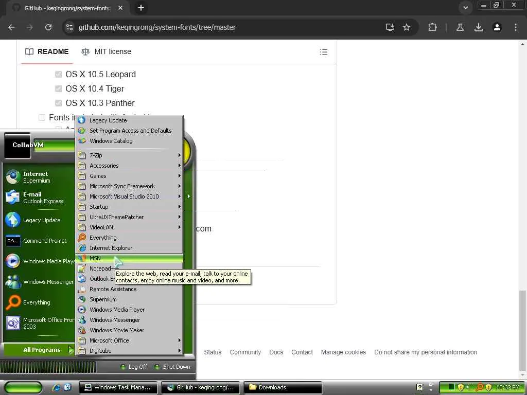This screenshot has width=527, height=395.
Task: Check the Fonts included with Android box
Action: pyautogui.click(x=42, y=118)
